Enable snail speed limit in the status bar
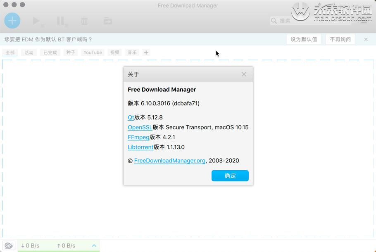 click(9, 245)
